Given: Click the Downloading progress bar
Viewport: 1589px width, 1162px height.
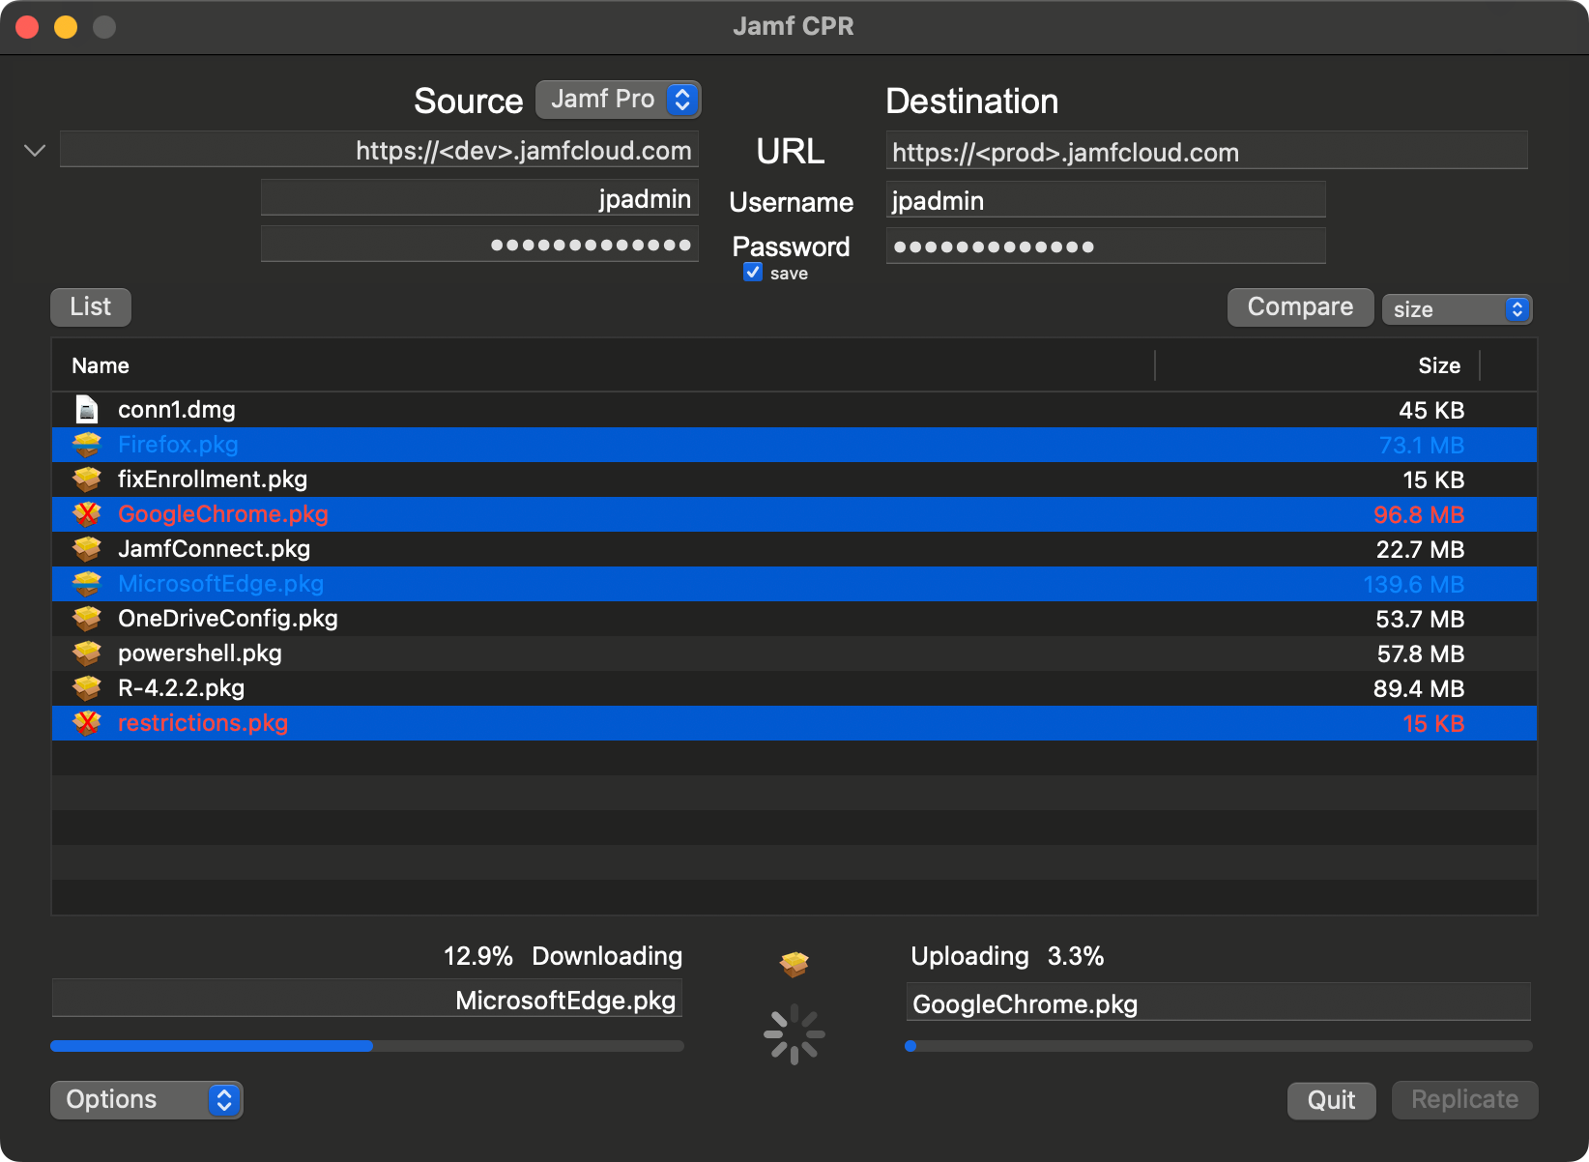Looking at the screenshot, I should click(367, 1046).
